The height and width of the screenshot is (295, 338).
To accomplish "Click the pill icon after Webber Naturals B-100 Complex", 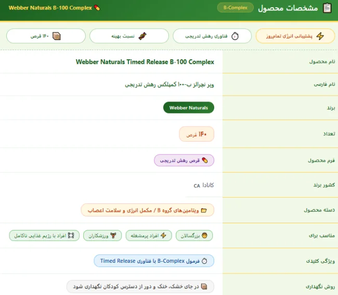I will 97,8.
